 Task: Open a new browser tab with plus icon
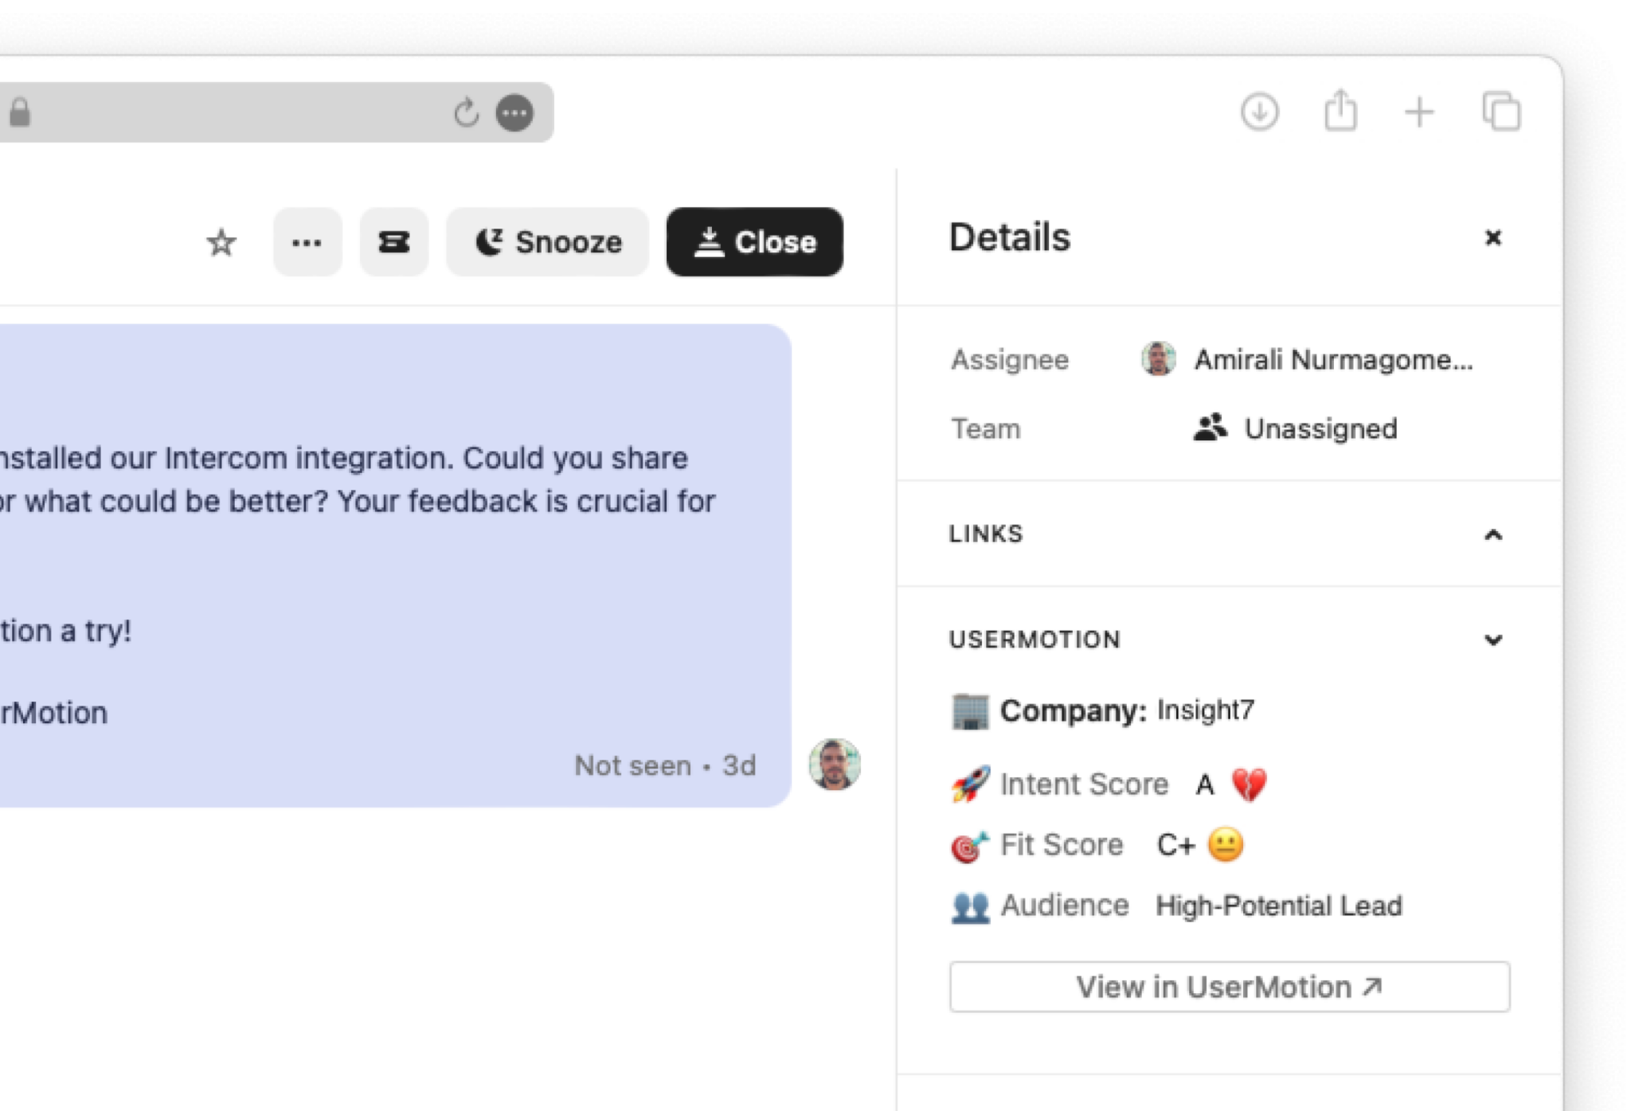point(1419,112)
